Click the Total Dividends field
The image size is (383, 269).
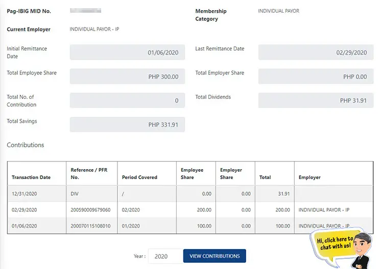(316, 100)
